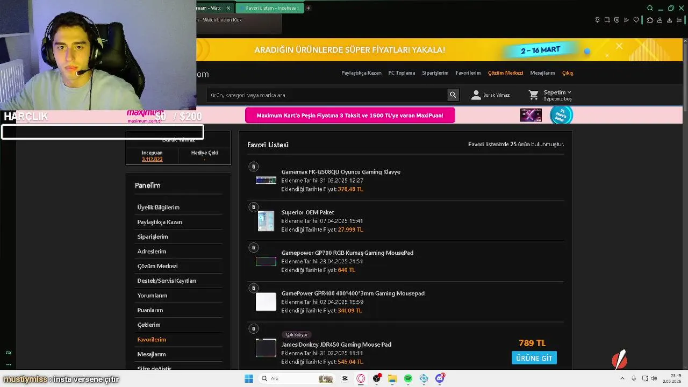This screenshot has width=688, height=387.
Task: Open Superior OEM Paket product thumbnail
Action: click(x=266, y=221)
